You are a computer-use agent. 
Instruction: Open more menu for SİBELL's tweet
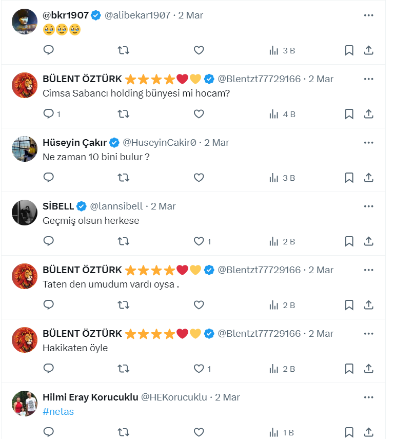(368, 206)
